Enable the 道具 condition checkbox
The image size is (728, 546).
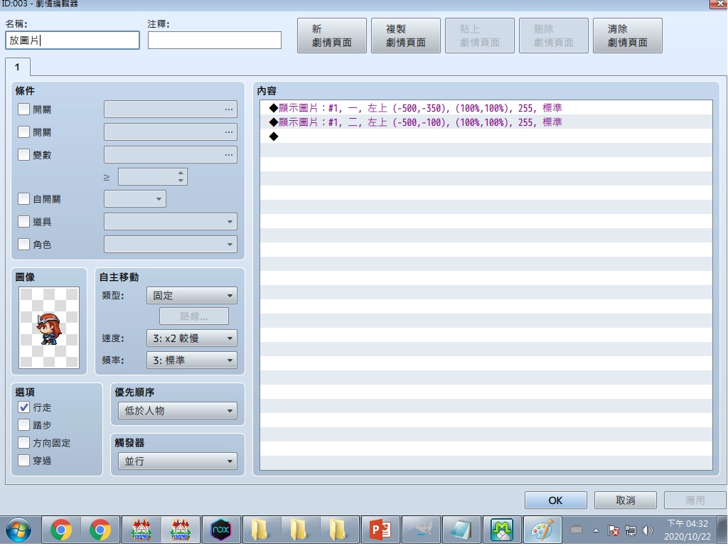tap(23, 222)
